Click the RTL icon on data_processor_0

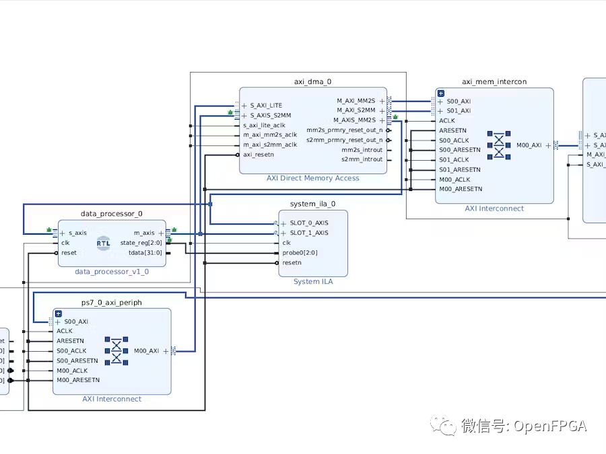pyautogui.click(x=104, y=243)
